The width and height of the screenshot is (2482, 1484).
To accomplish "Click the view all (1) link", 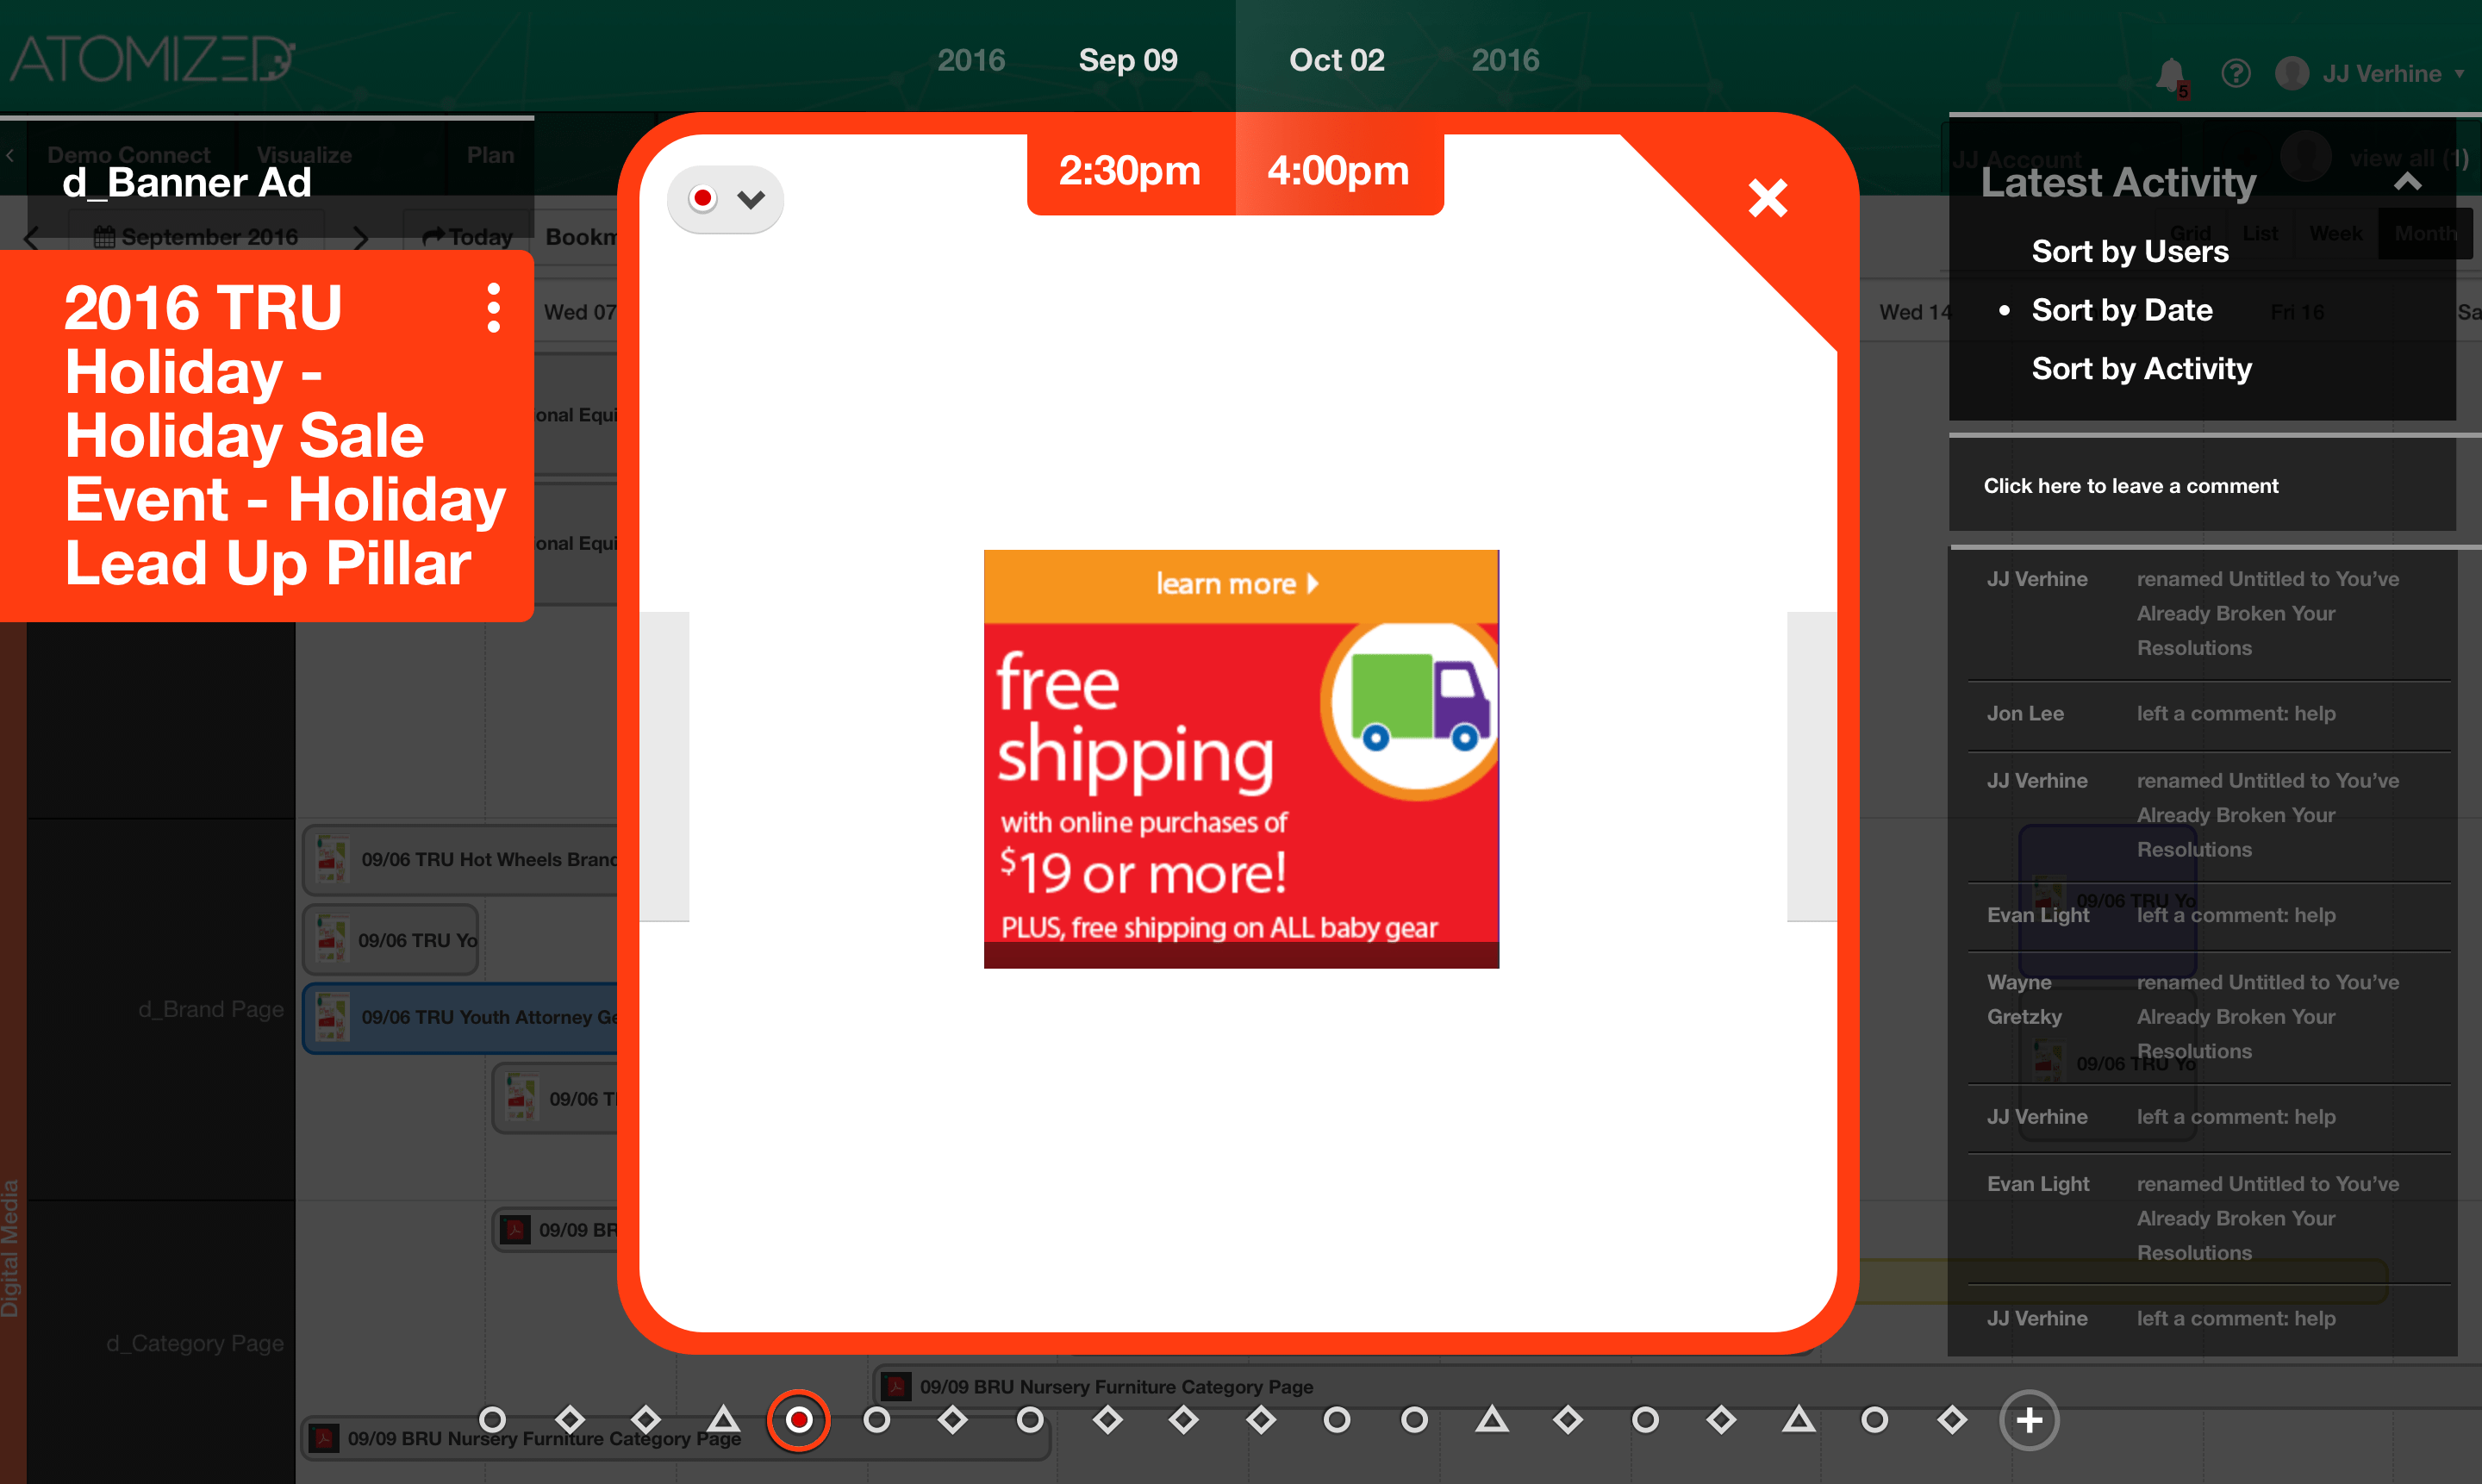I will click(2408, 158).
